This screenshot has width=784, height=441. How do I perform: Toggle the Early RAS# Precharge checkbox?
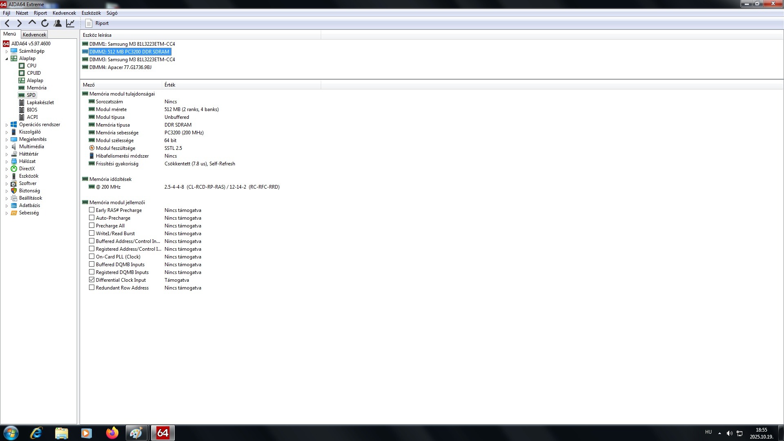tap(92, 210)
